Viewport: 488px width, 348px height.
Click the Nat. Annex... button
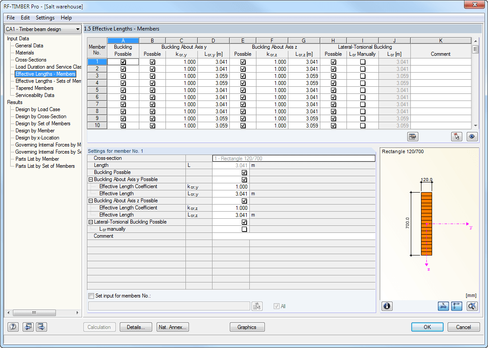(x=173, y=327)
